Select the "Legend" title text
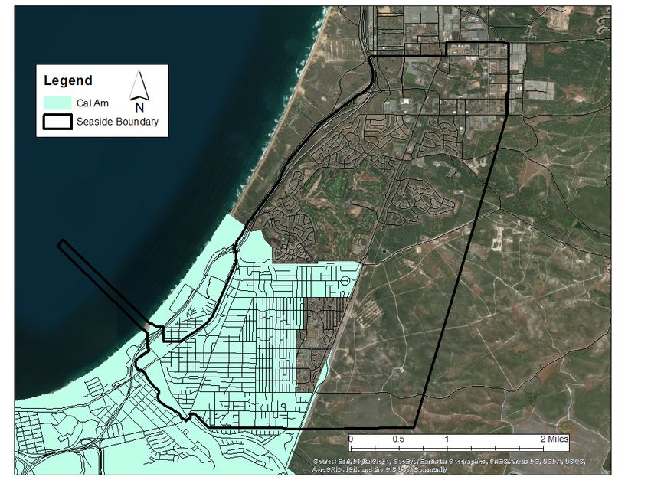 [67, 80]
